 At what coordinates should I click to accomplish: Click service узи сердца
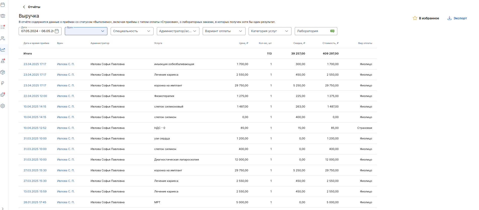pos(162,138)
